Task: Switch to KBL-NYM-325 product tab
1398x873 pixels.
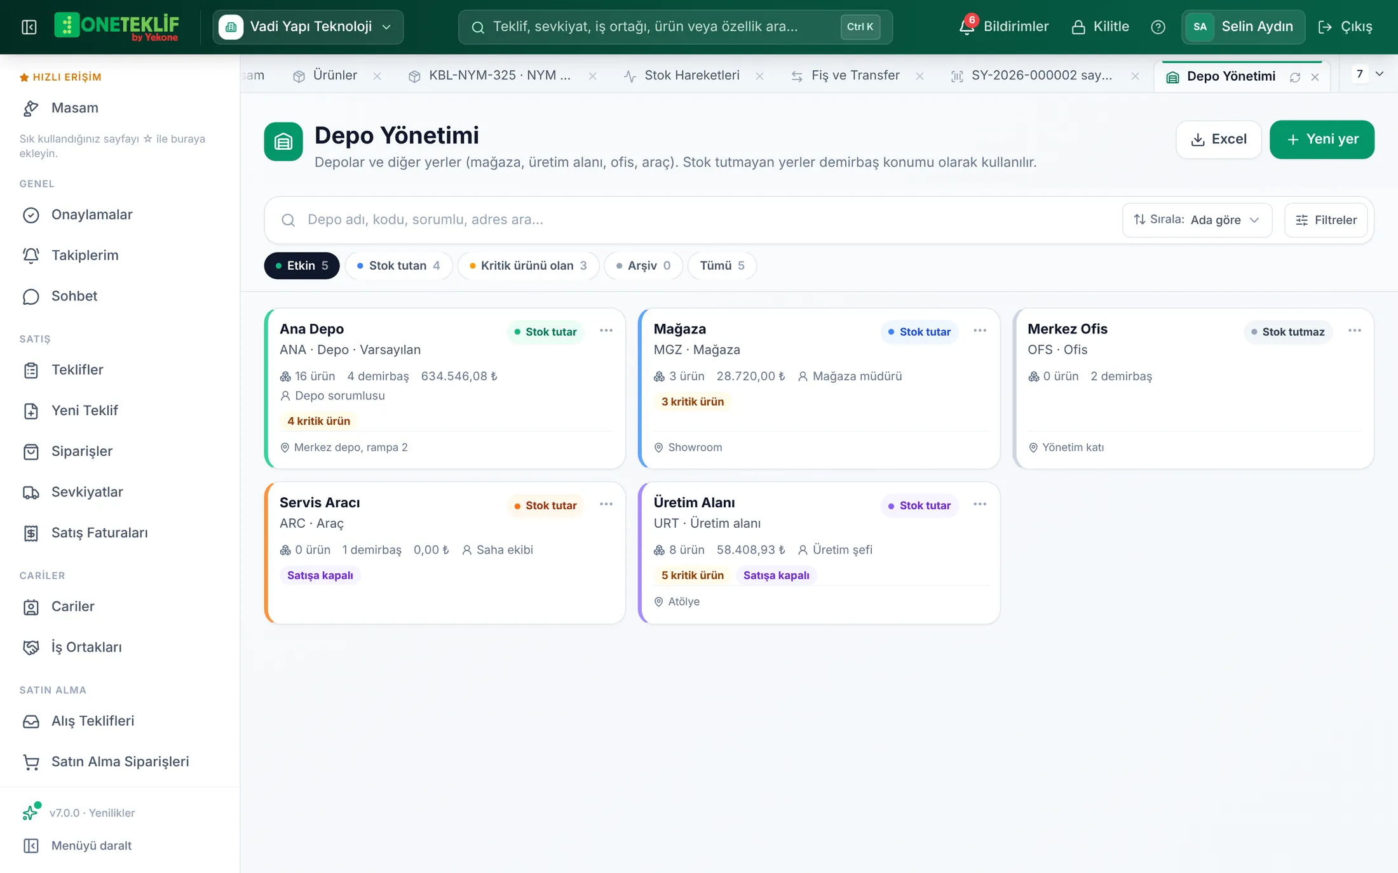Action: coord(499,76)
